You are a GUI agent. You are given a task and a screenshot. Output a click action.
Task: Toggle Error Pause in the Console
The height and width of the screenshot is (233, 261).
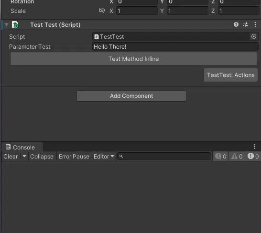tap(74, 157)
